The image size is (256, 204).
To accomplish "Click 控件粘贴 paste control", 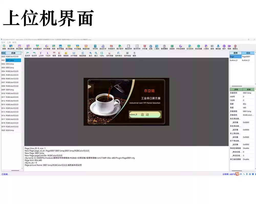I will click(x=127, y=54).
